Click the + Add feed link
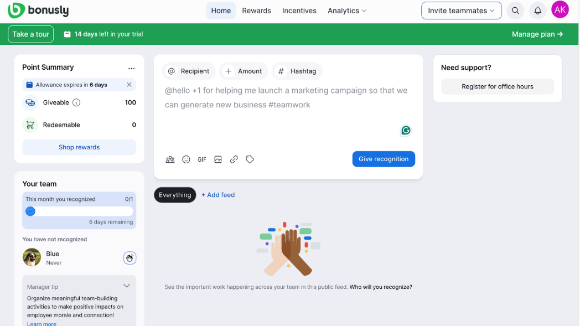The width and height of the screenshot is (580, 326). (218, 195)
